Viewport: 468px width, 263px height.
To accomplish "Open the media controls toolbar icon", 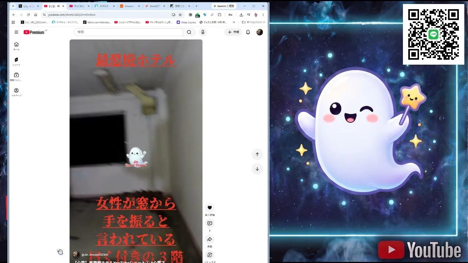I will [x=249, y=15].
